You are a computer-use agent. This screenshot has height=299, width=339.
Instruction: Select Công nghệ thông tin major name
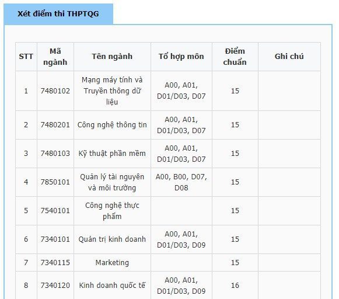coord(112,125)
